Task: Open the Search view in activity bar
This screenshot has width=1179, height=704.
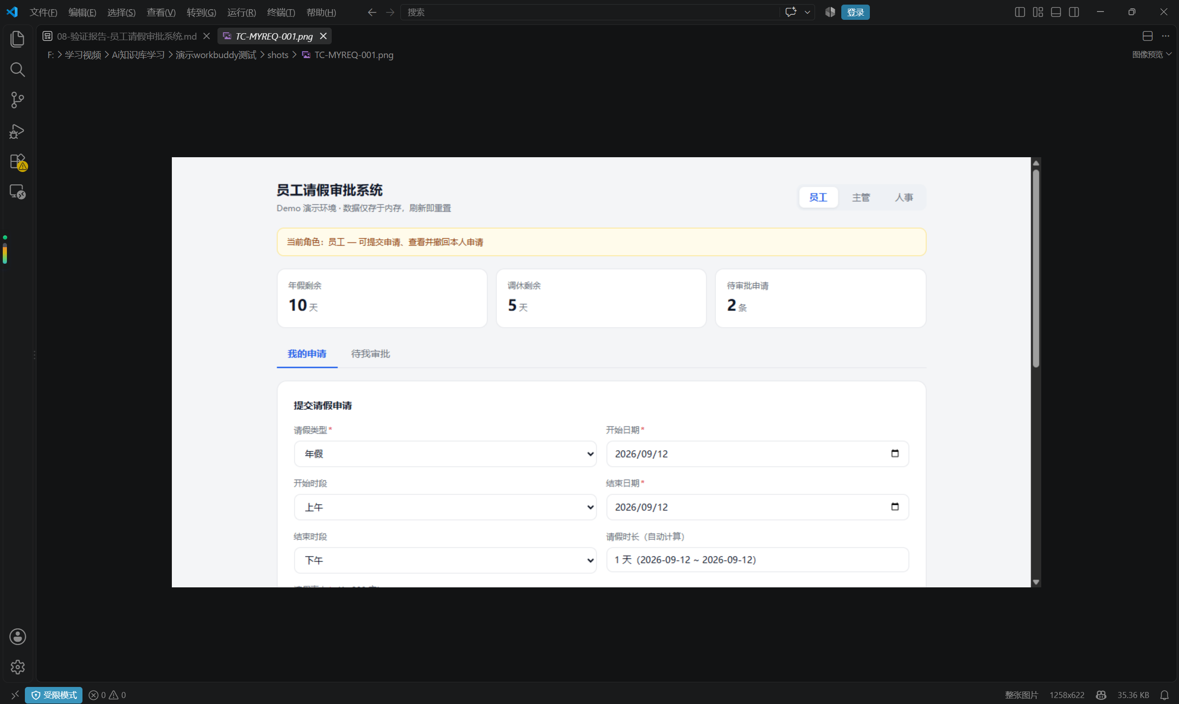Action: [x=18, y=70]
